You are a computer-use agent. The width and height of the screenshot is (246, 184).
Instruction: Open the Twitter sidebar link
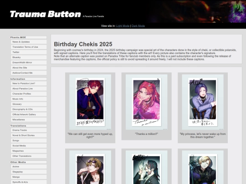pos(29,52)
